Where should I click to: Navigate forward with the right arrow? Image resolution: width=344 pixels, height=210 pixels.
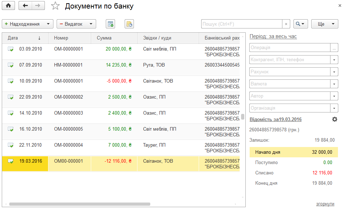(38, 6)
